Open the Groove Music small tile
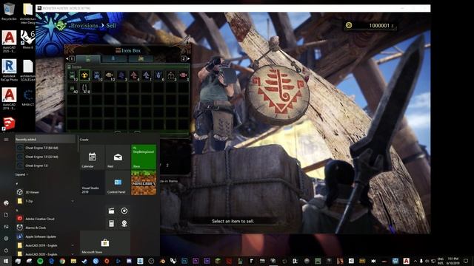 click(124, 211)
